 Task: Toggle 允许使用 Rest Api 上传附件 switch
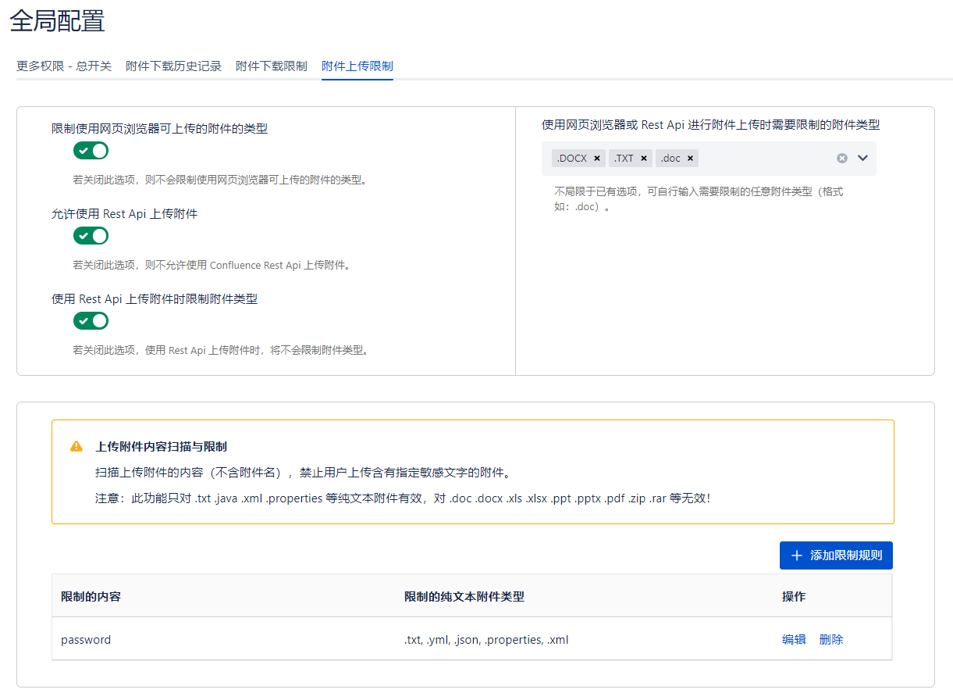click(91, 236)
